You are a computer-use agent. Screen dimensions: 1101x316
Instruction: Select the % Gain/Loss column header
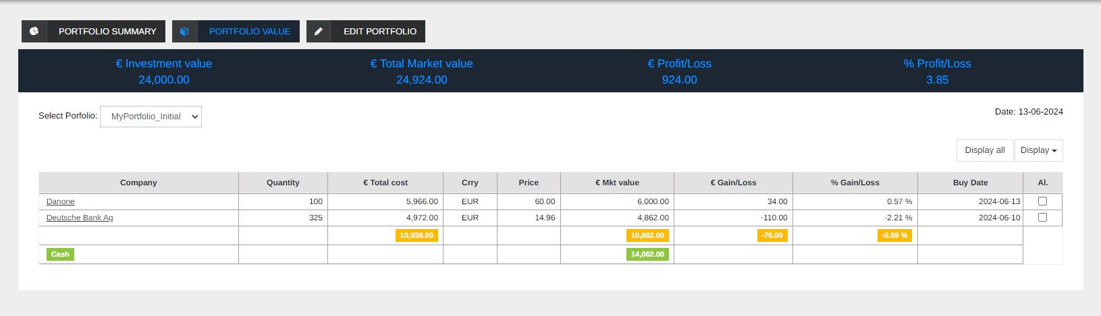click(x=855, y=183)
